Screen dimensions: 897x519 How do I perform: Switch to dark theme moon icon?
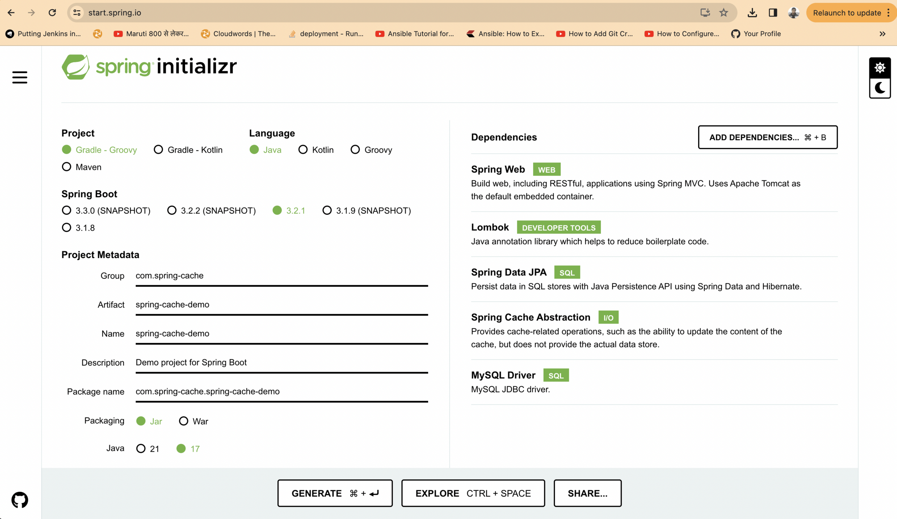(x=880, y=88)
